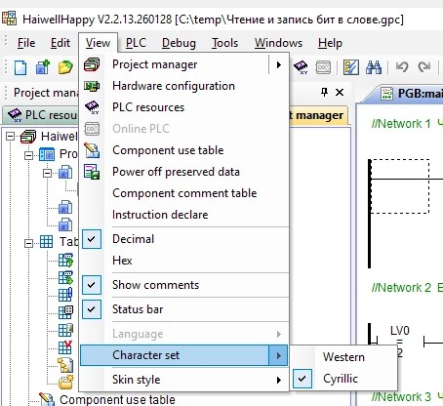The image size is (443, 406).
Task: Expand the Skin style submenu arrow
Action: point(279,380)
